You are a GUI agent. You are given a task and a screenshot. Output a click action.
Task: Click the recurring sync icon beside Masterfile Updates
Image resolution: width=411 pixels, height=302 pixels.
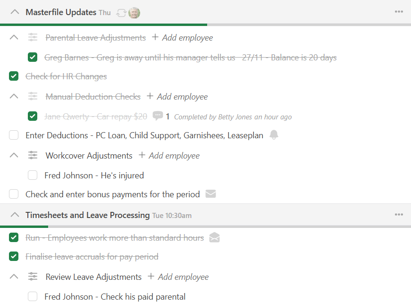(121, 13)
